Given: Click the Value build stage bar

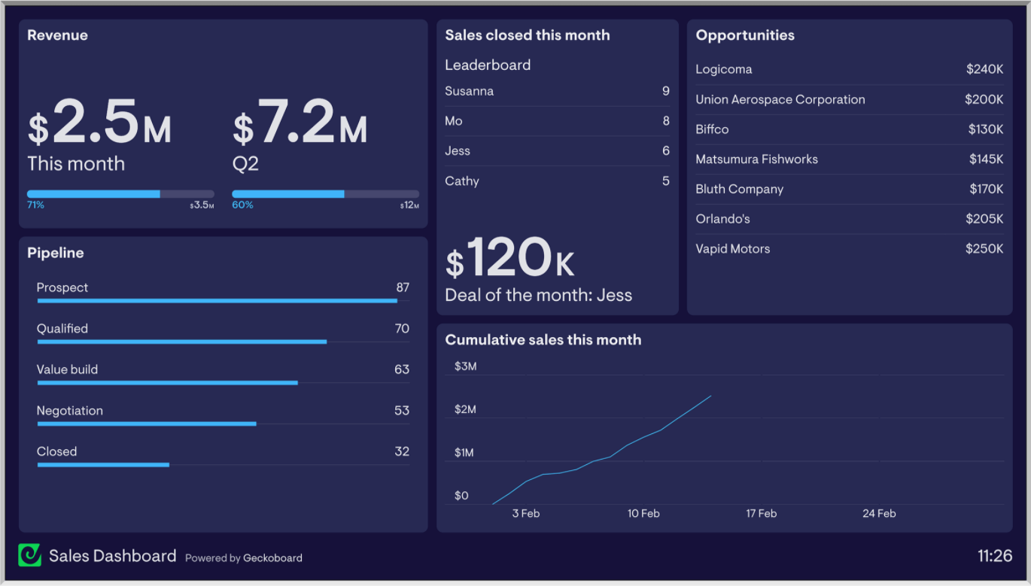Looking at the screenshot, I should [167, 383].
